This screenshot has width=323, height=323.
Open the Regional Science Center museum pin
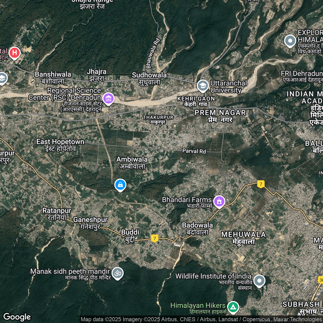pyautogui.click(x=109, y=98)
